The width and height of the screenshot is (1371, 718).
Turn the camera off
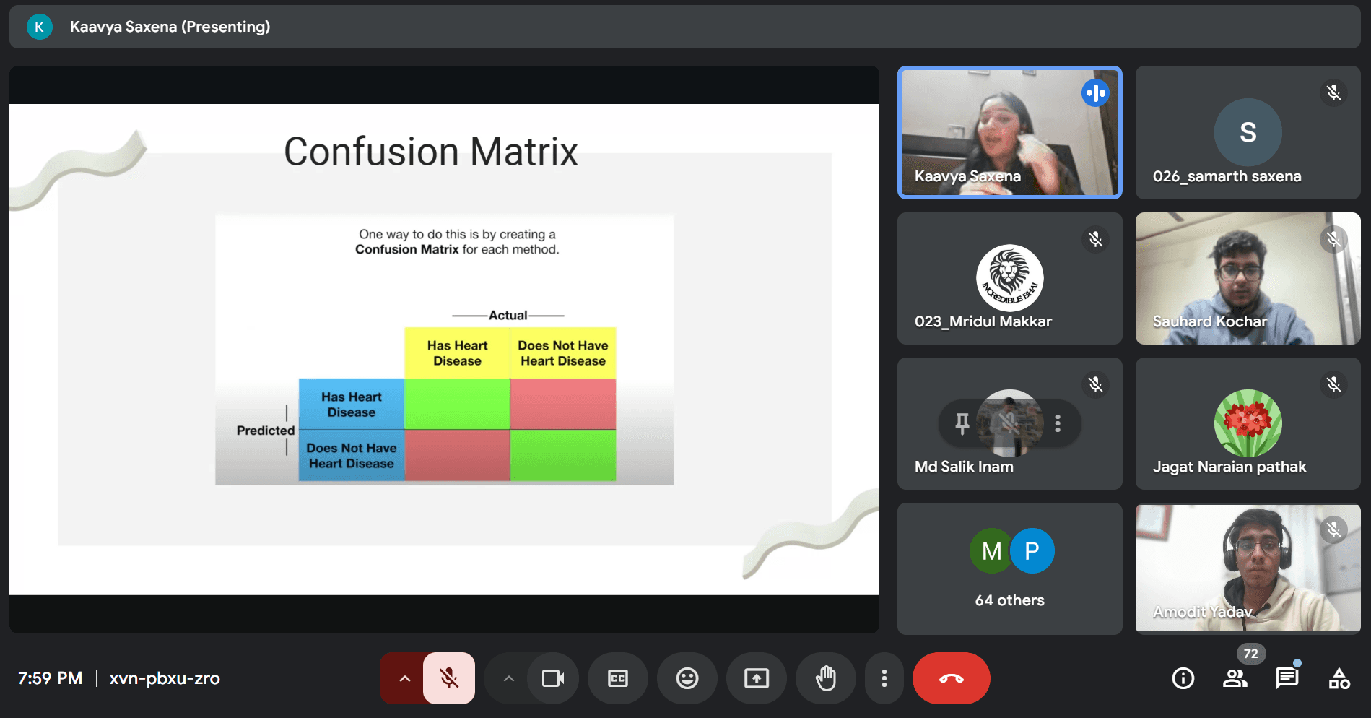click(x=553, y=678)
